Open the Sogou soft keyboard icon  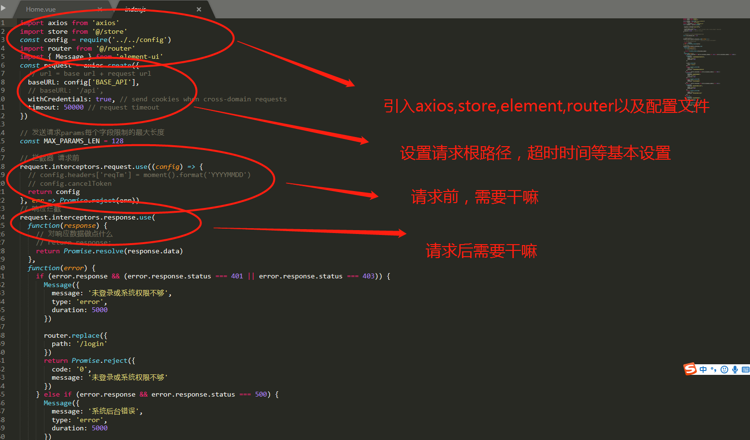pos(745,370)
